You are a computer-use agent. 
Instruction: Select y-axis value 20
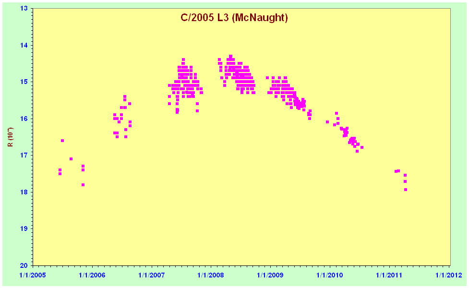24,265
